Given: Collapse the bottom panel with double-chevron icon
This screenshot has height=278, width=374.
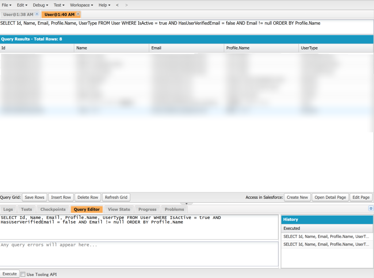Looking at the screenshot, I should (371, 208).
